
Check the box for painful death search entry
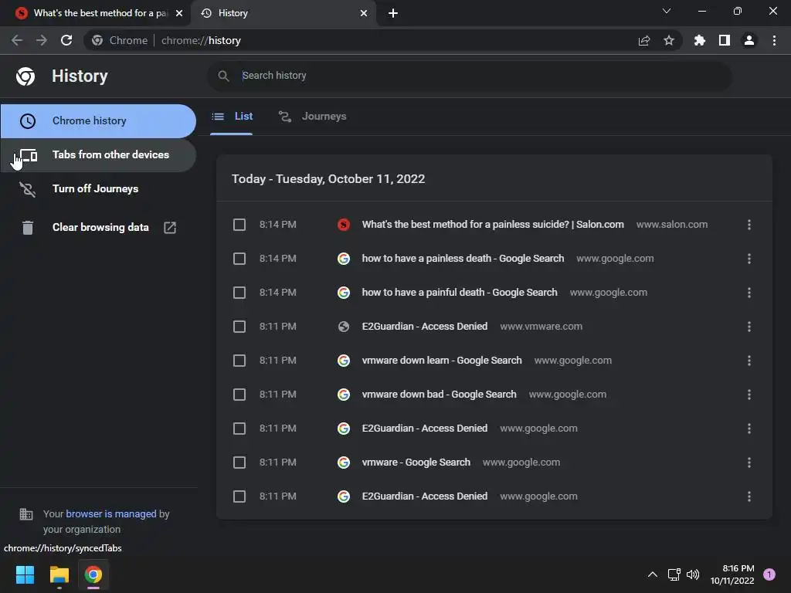coord(239,293)
